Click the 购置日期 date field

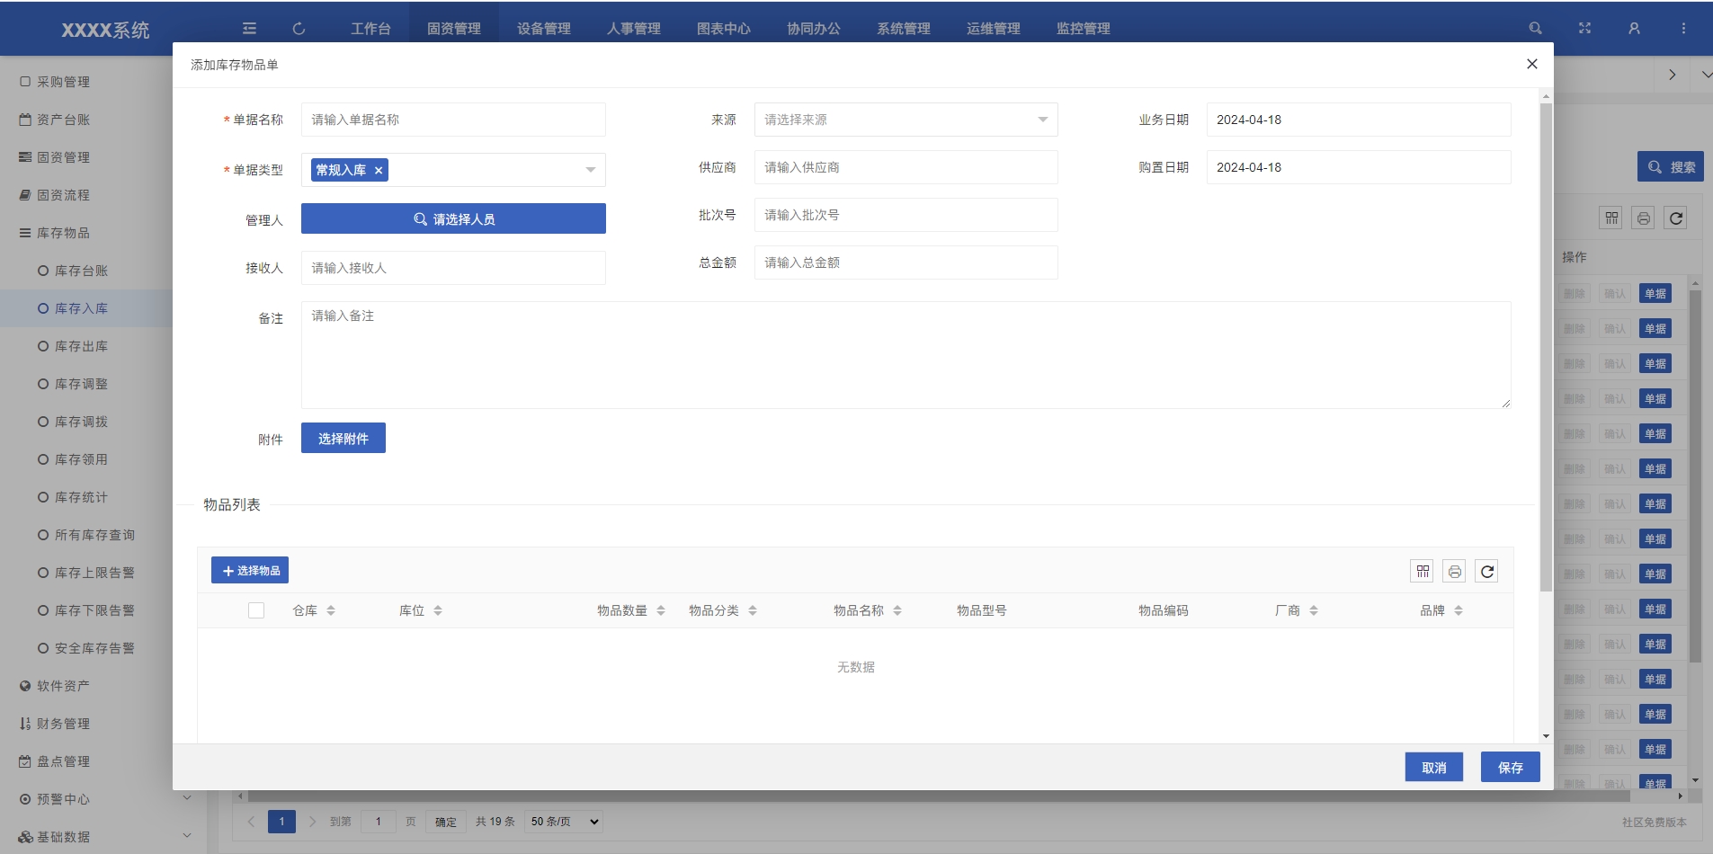(x=1359, y=167)
